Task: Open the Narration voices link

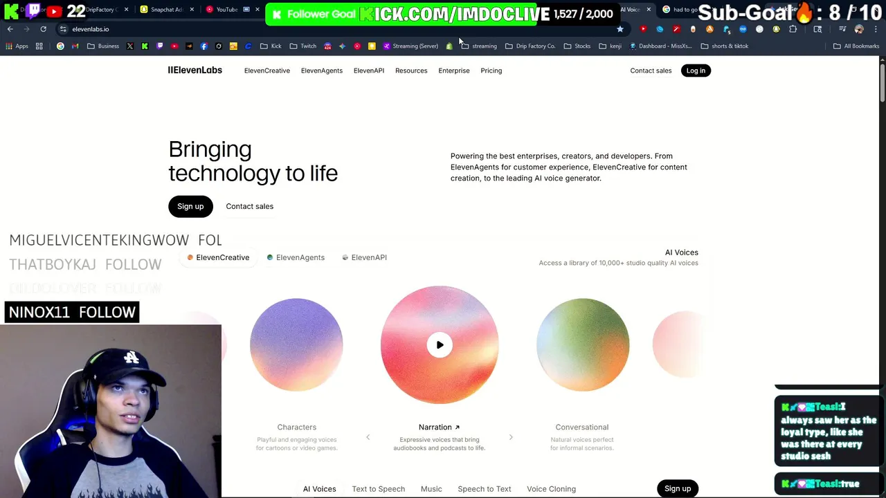Action: [439, 427]
